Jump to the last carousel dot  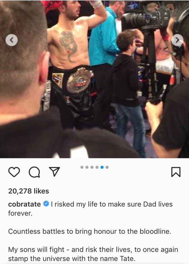coord(107,167)
